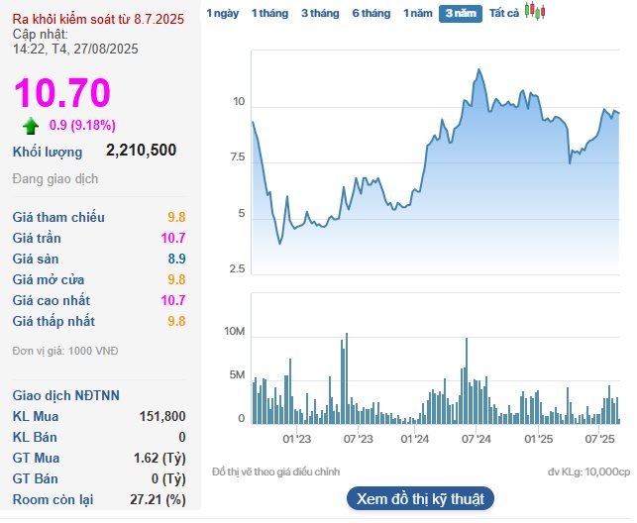Click the 10.70 current price
This screenshot has width=637, height=523.
coord(61,93)
